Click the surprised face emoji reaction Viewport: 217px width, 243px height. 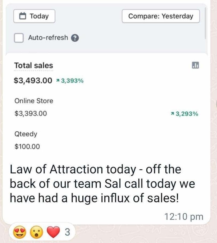[36, 232]
